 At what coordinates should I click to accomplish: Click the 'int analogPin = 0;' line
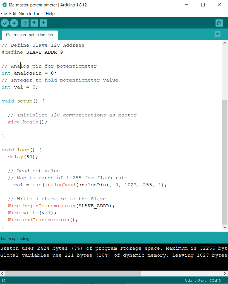(x=29, y=73)
